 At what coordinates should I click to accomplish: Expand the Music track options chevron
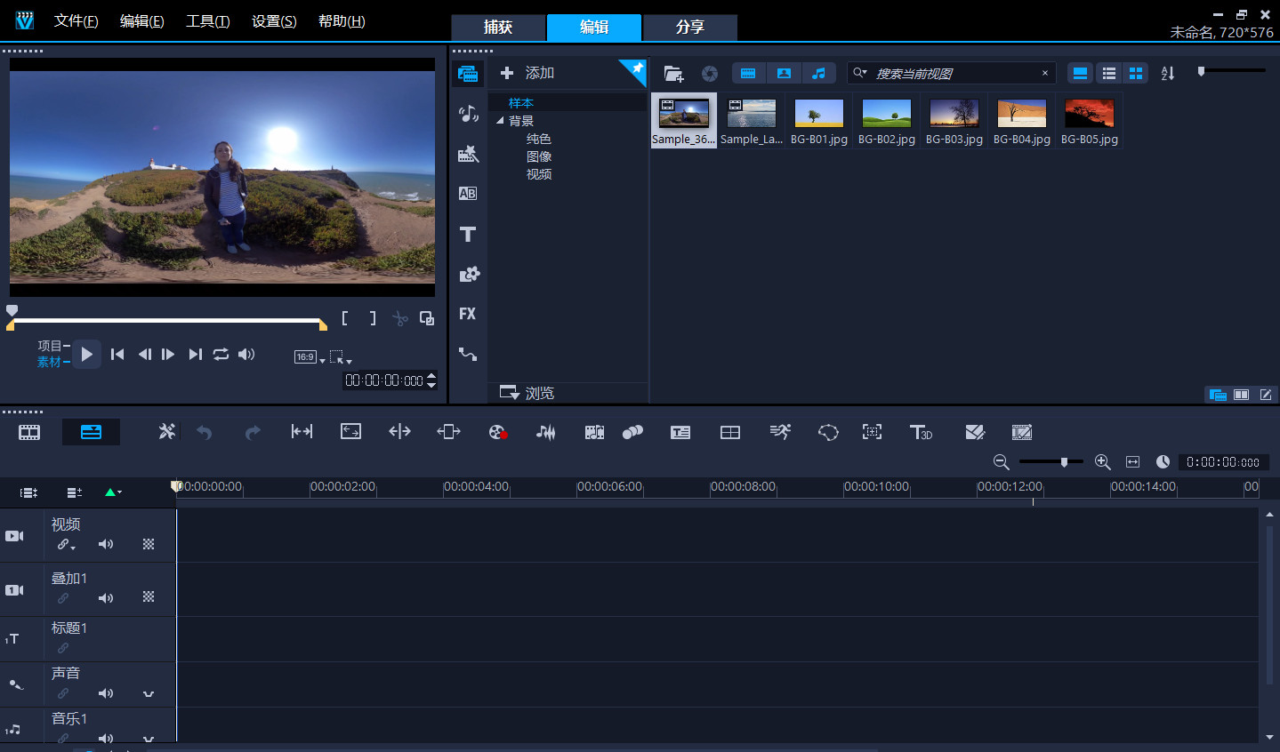149,739
